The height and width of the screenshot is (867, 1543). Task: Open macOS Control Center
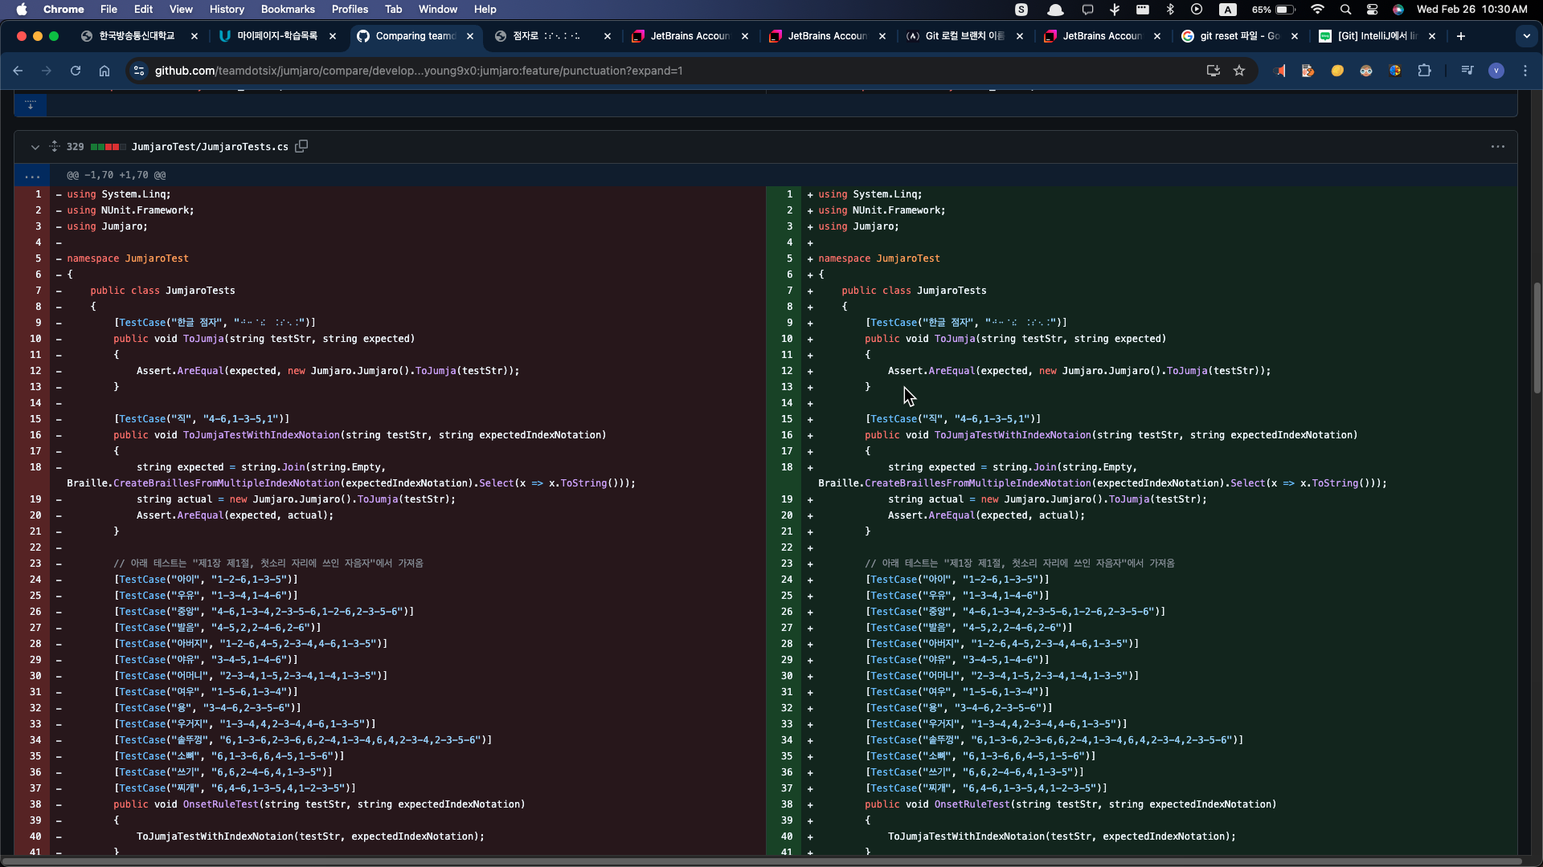click(1372, 9)
